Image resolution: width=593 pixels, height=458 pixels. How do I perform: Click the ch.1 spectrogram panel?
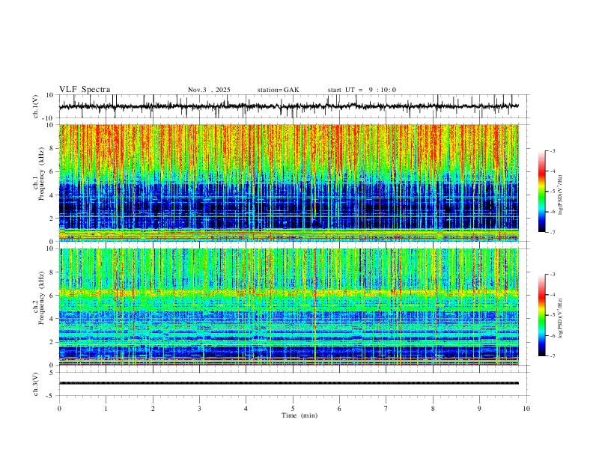[x=289, y=183]
